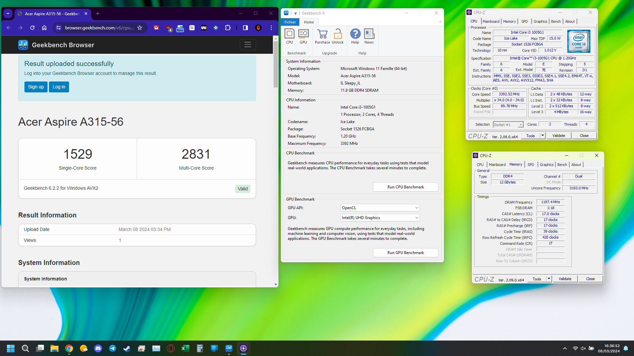634x356 pixels.
Task: Open the Socket #1 selection dropdown in CPU-Z
Action: click(508, 125)
